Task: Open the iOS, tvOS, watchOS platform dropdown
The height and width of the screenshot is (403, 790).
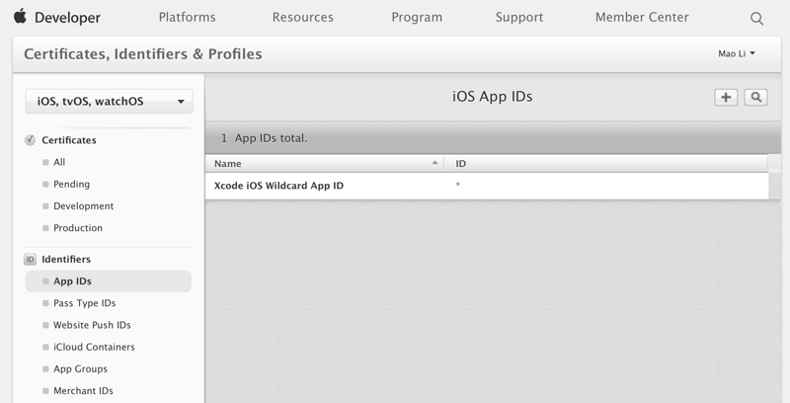Action: pos(110,101)
